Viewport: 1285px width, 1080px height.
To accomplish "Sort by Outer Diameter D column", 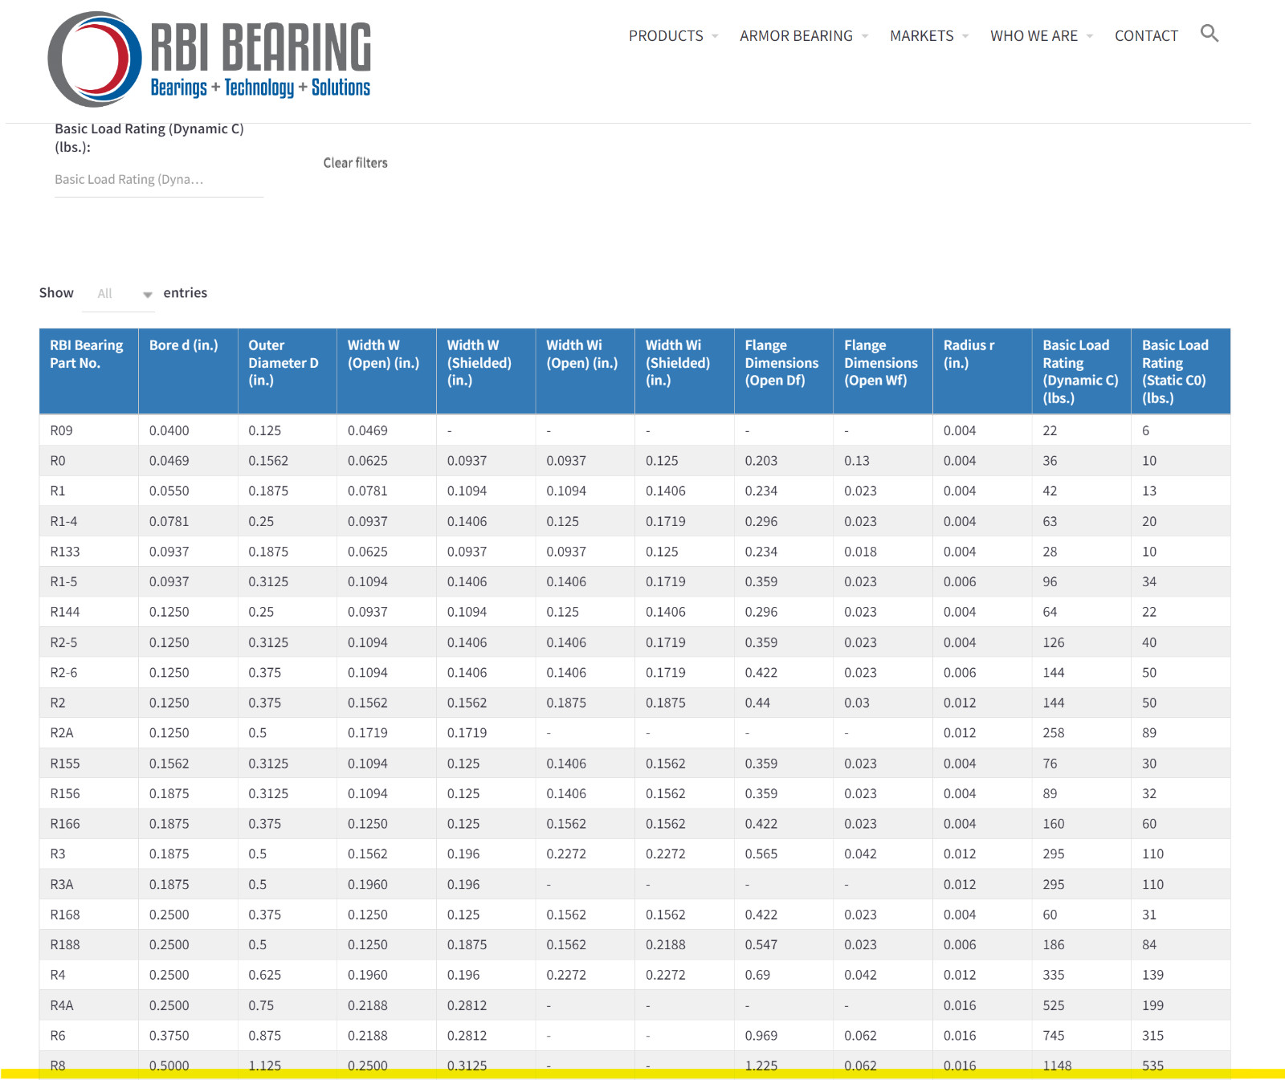I will tap(288, 371).
